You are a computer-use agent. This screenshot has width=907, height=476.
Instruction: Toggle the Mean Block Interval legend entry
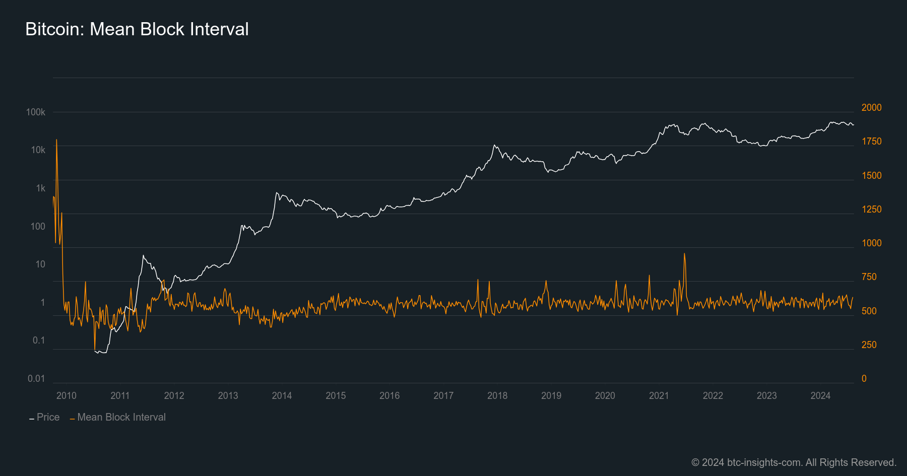coord(121,417)
